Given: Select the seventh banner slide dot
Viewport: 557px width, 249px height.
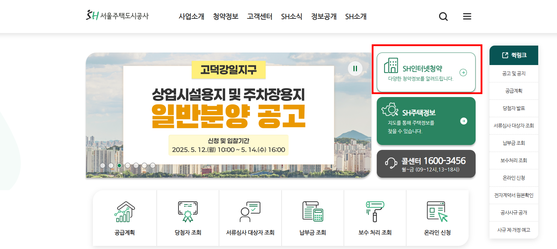Looking at the screenshot, I should point(153,166).
